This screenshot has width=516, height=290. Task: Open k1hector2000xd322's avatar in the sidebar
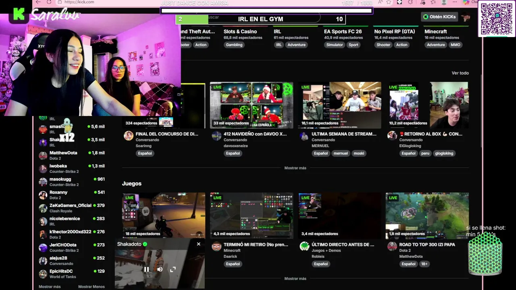click(43, 234)
